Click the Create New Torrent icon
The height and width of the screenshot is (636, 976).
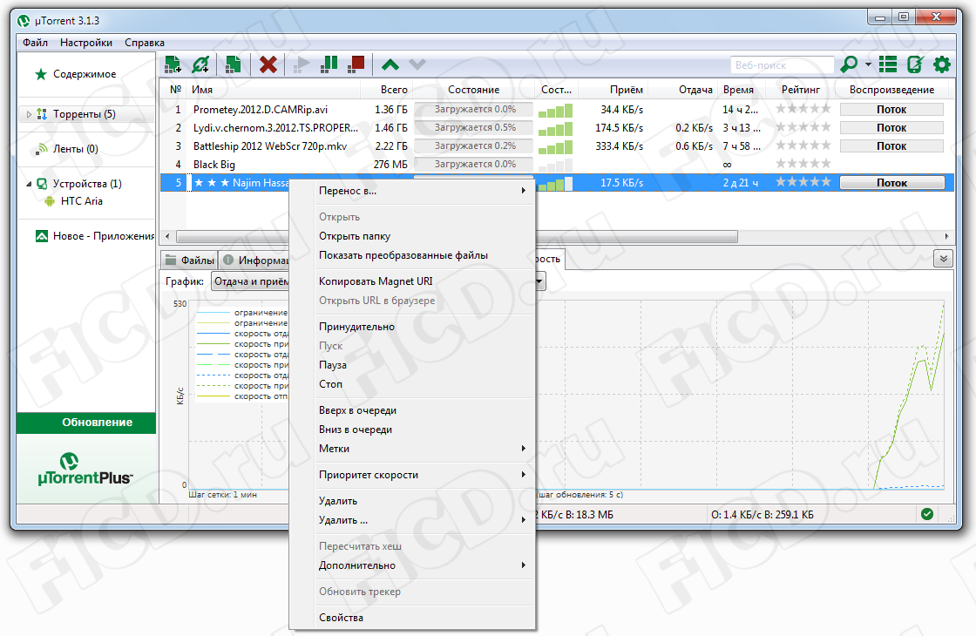234,64
